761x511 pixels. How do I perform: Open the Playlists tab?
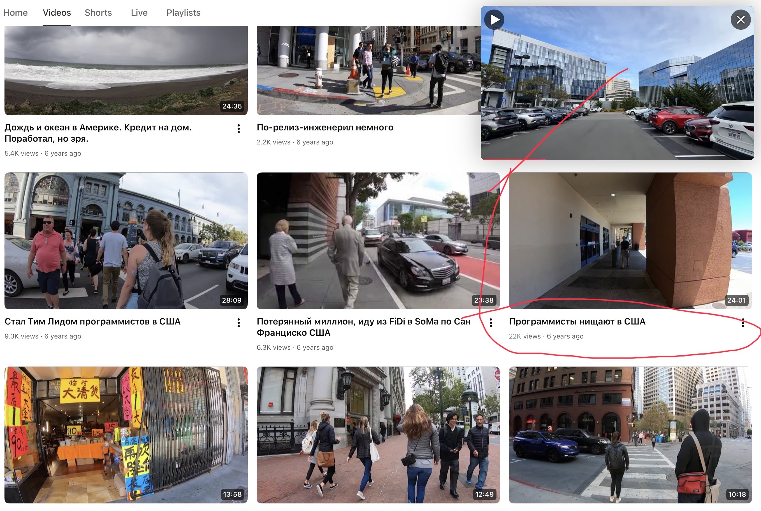point(183,13)
